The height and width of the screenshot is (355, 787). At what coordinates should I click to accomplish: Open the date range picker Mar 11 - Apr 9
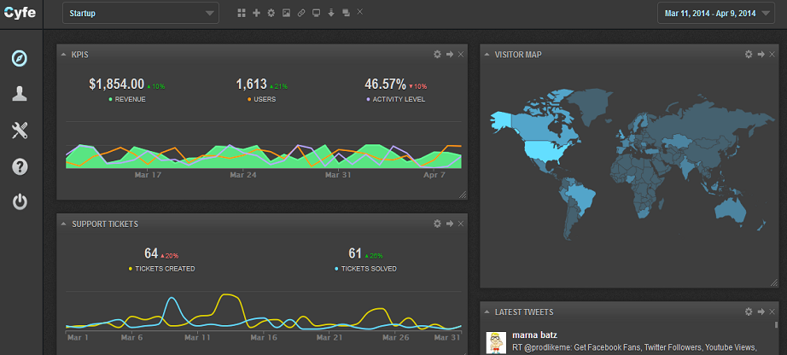717,13
